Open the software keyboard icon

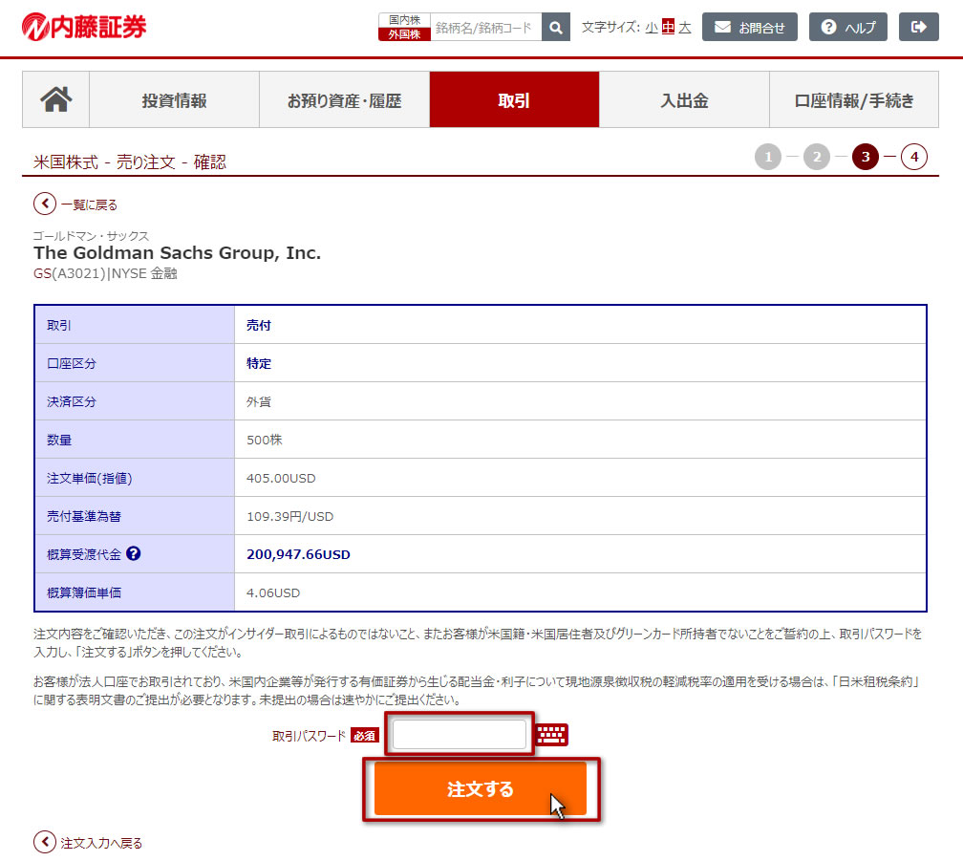click(551, 734)
